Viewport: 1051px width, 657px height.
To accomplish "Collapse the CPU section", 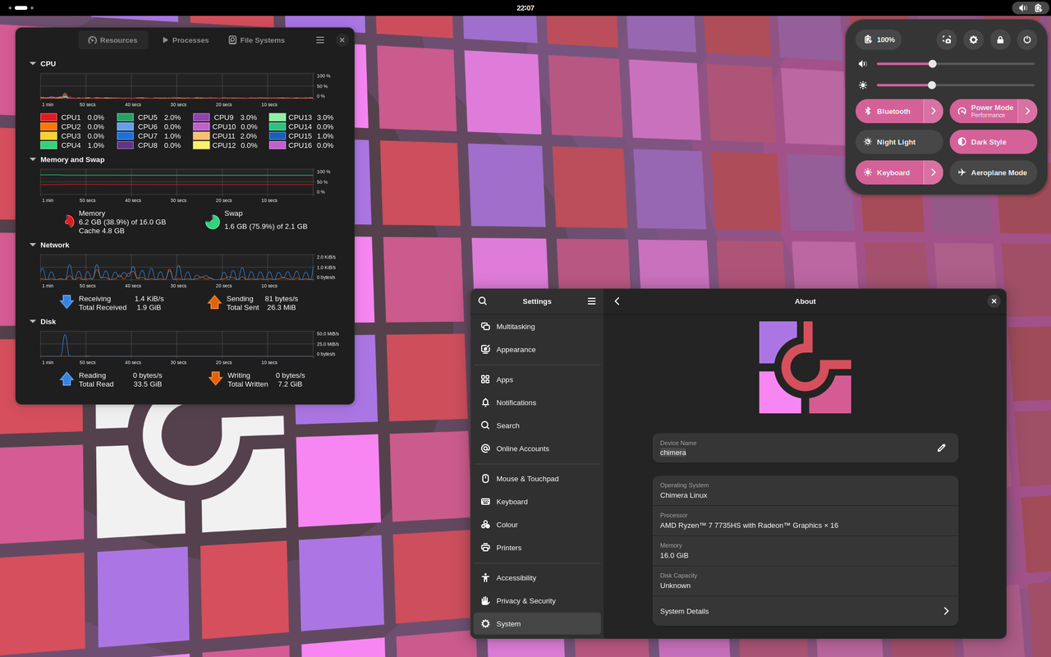I will (x=33, y=63).
